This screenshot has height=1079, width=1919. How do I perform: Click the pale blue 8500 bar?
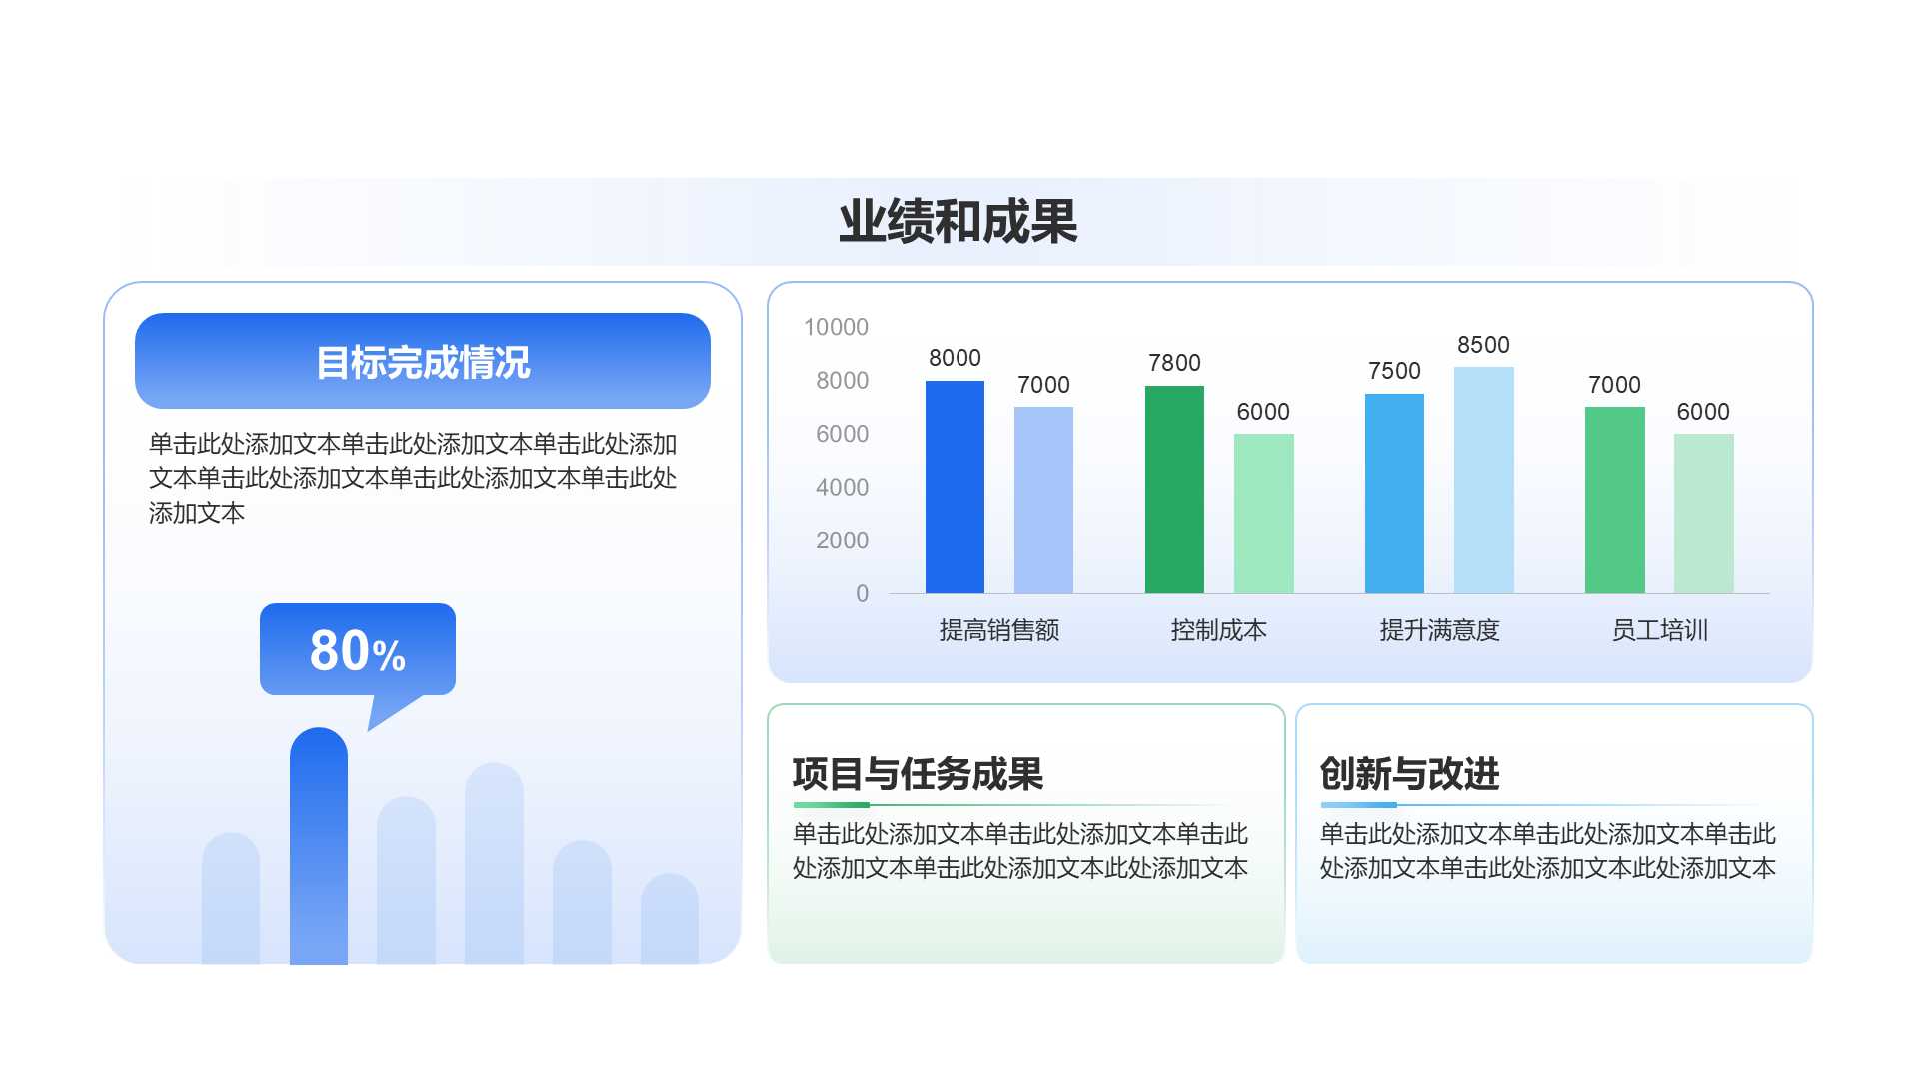(x=1483, y=481)
